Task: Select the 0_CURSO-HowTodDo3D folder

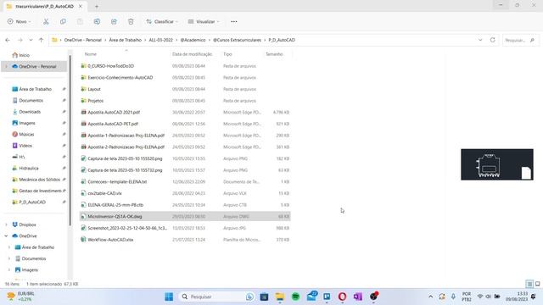Action: click(x=110, y=66)
